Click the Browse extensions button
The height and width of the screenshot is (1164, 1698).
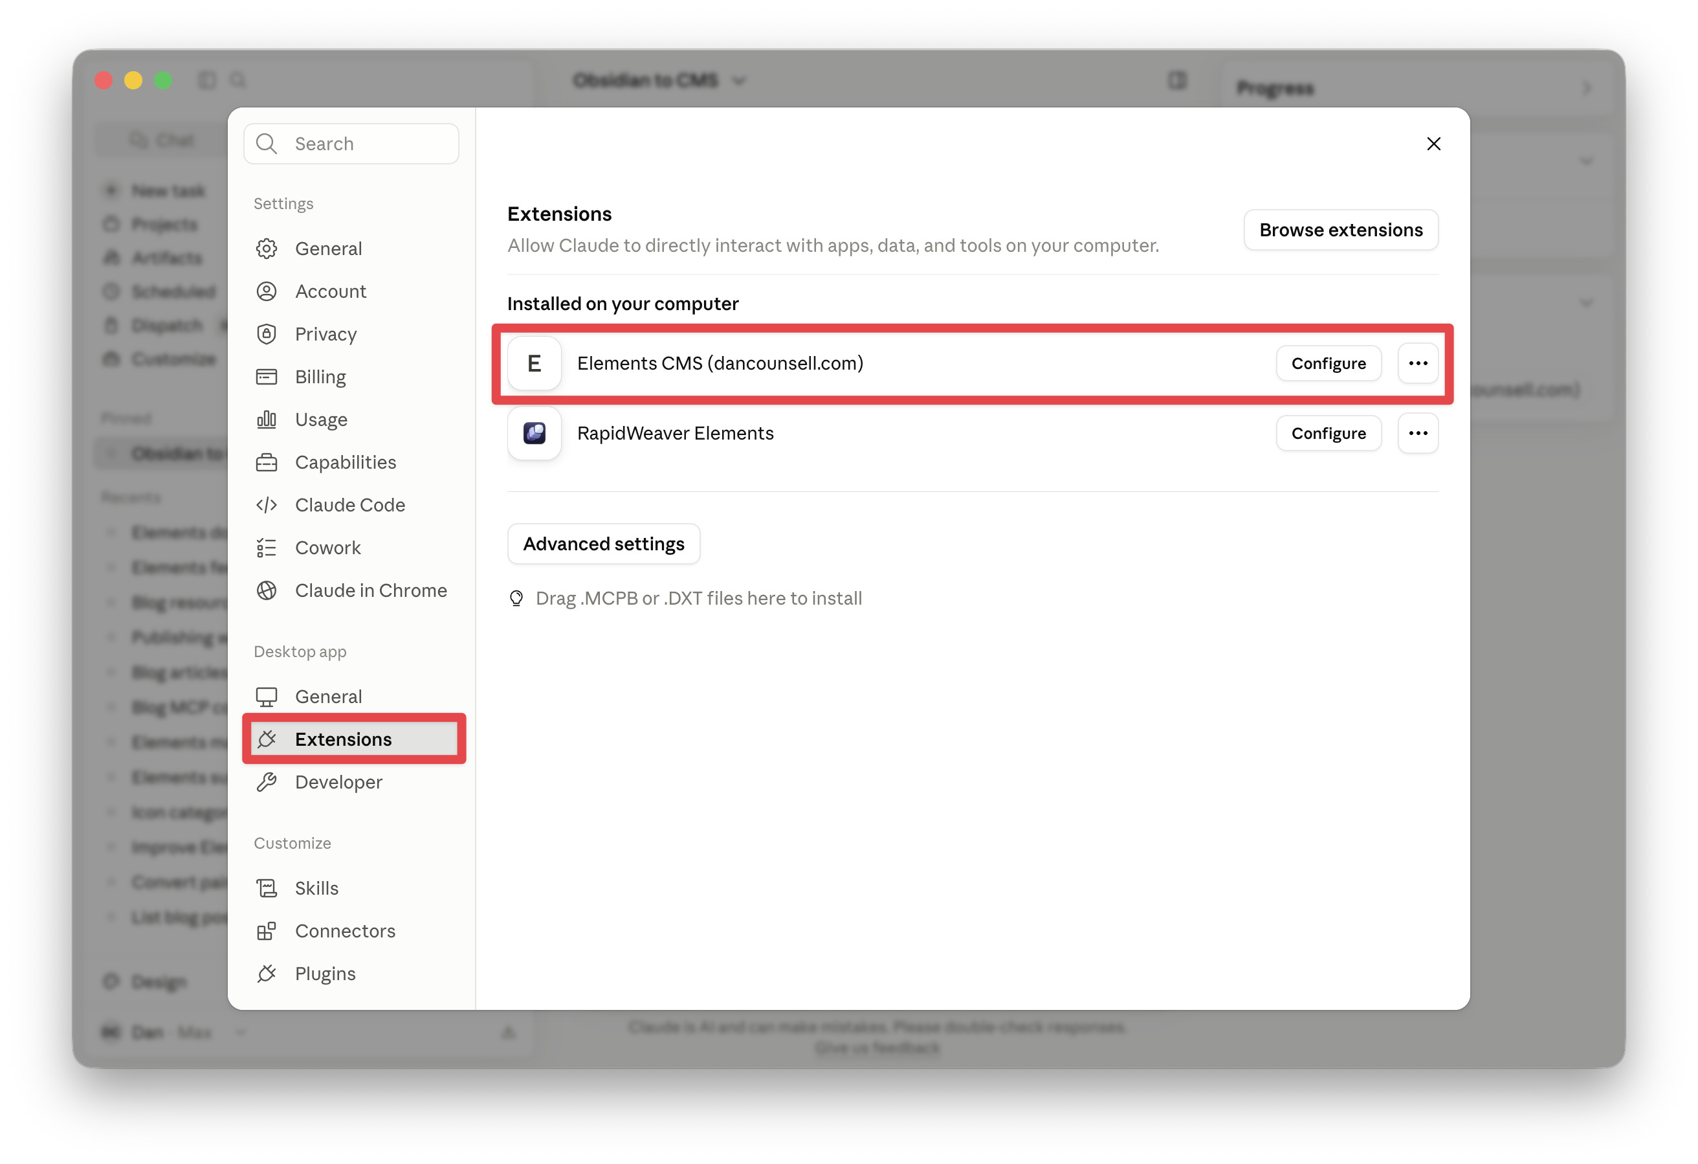[1341, 230]
